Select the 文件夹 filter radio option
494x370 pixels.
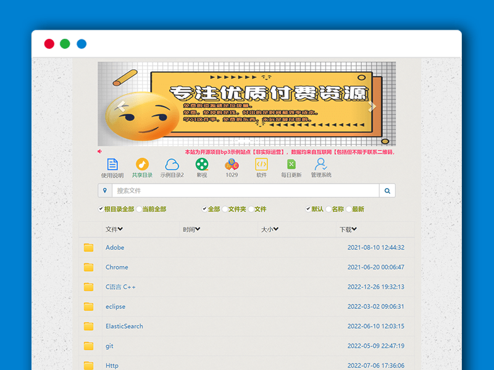point(225,209)
